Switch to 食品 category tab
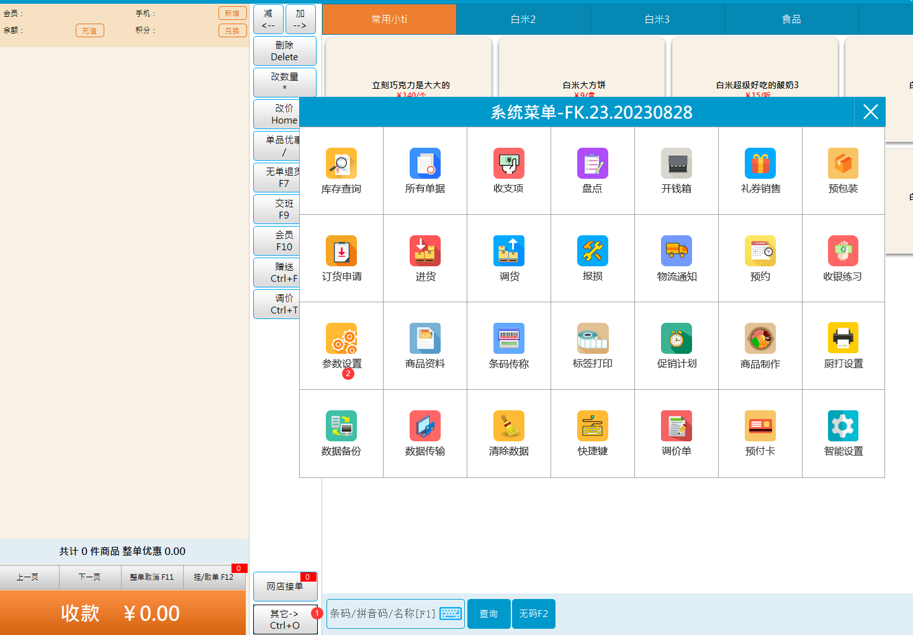The width and height of the screenshot is (913, 635). coord(791,19)
